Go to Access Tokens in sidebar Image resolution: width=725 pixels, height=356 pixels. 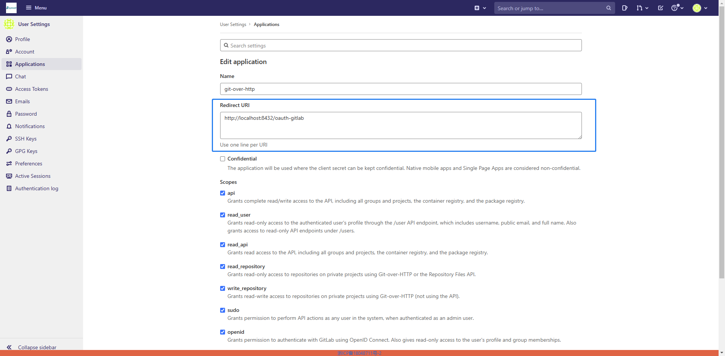point(31,89)
